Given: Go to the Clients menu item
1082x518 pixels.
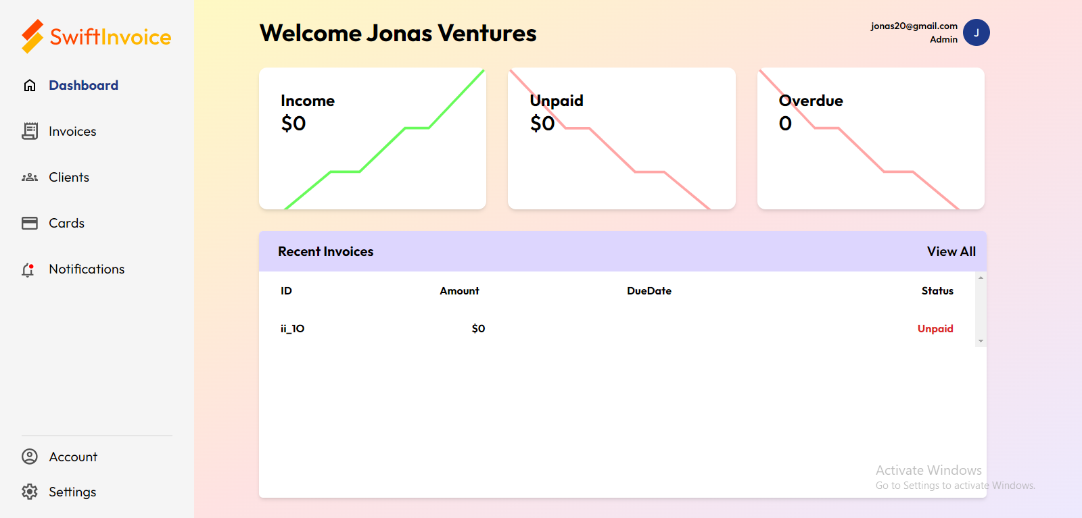Looking at the screenshot, I should coord(69,178).
